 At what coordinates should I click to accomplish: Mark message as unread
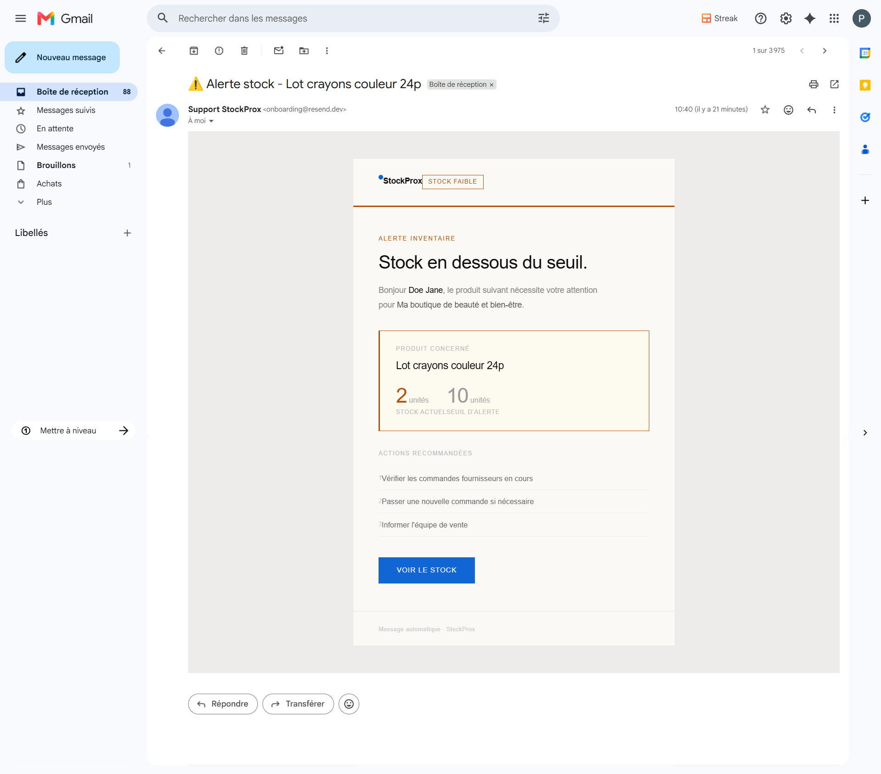[279, 50]
